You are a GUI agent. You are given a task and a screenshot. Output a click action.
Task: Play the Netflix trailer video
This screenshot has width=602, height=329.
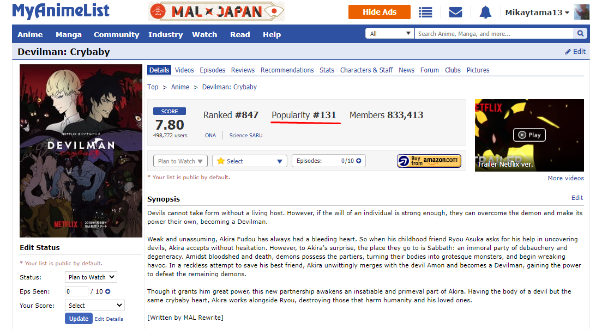(x=529, y=135)
